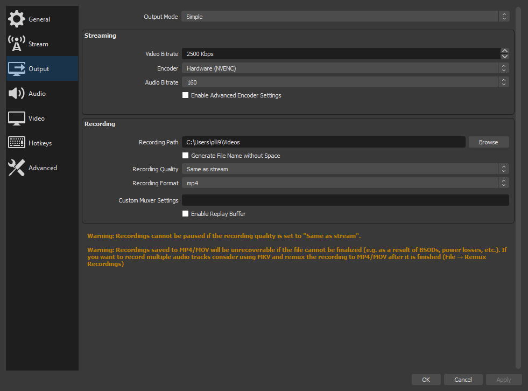
Task: Toggle the Enable Replay Buffer checkbox
Action: pos(186,214)
